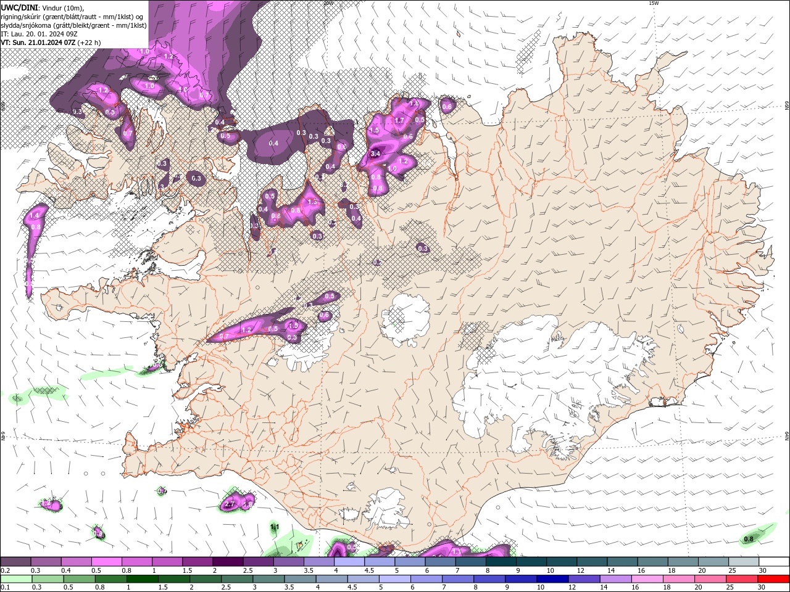
Task: Click the 64N latitude label on the right edge
Action: 787,436
